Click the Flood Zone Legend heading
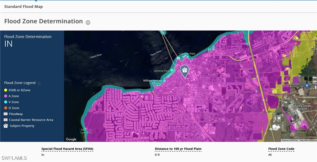The height and width of the screenshot is (162, 317). (20, 83)
